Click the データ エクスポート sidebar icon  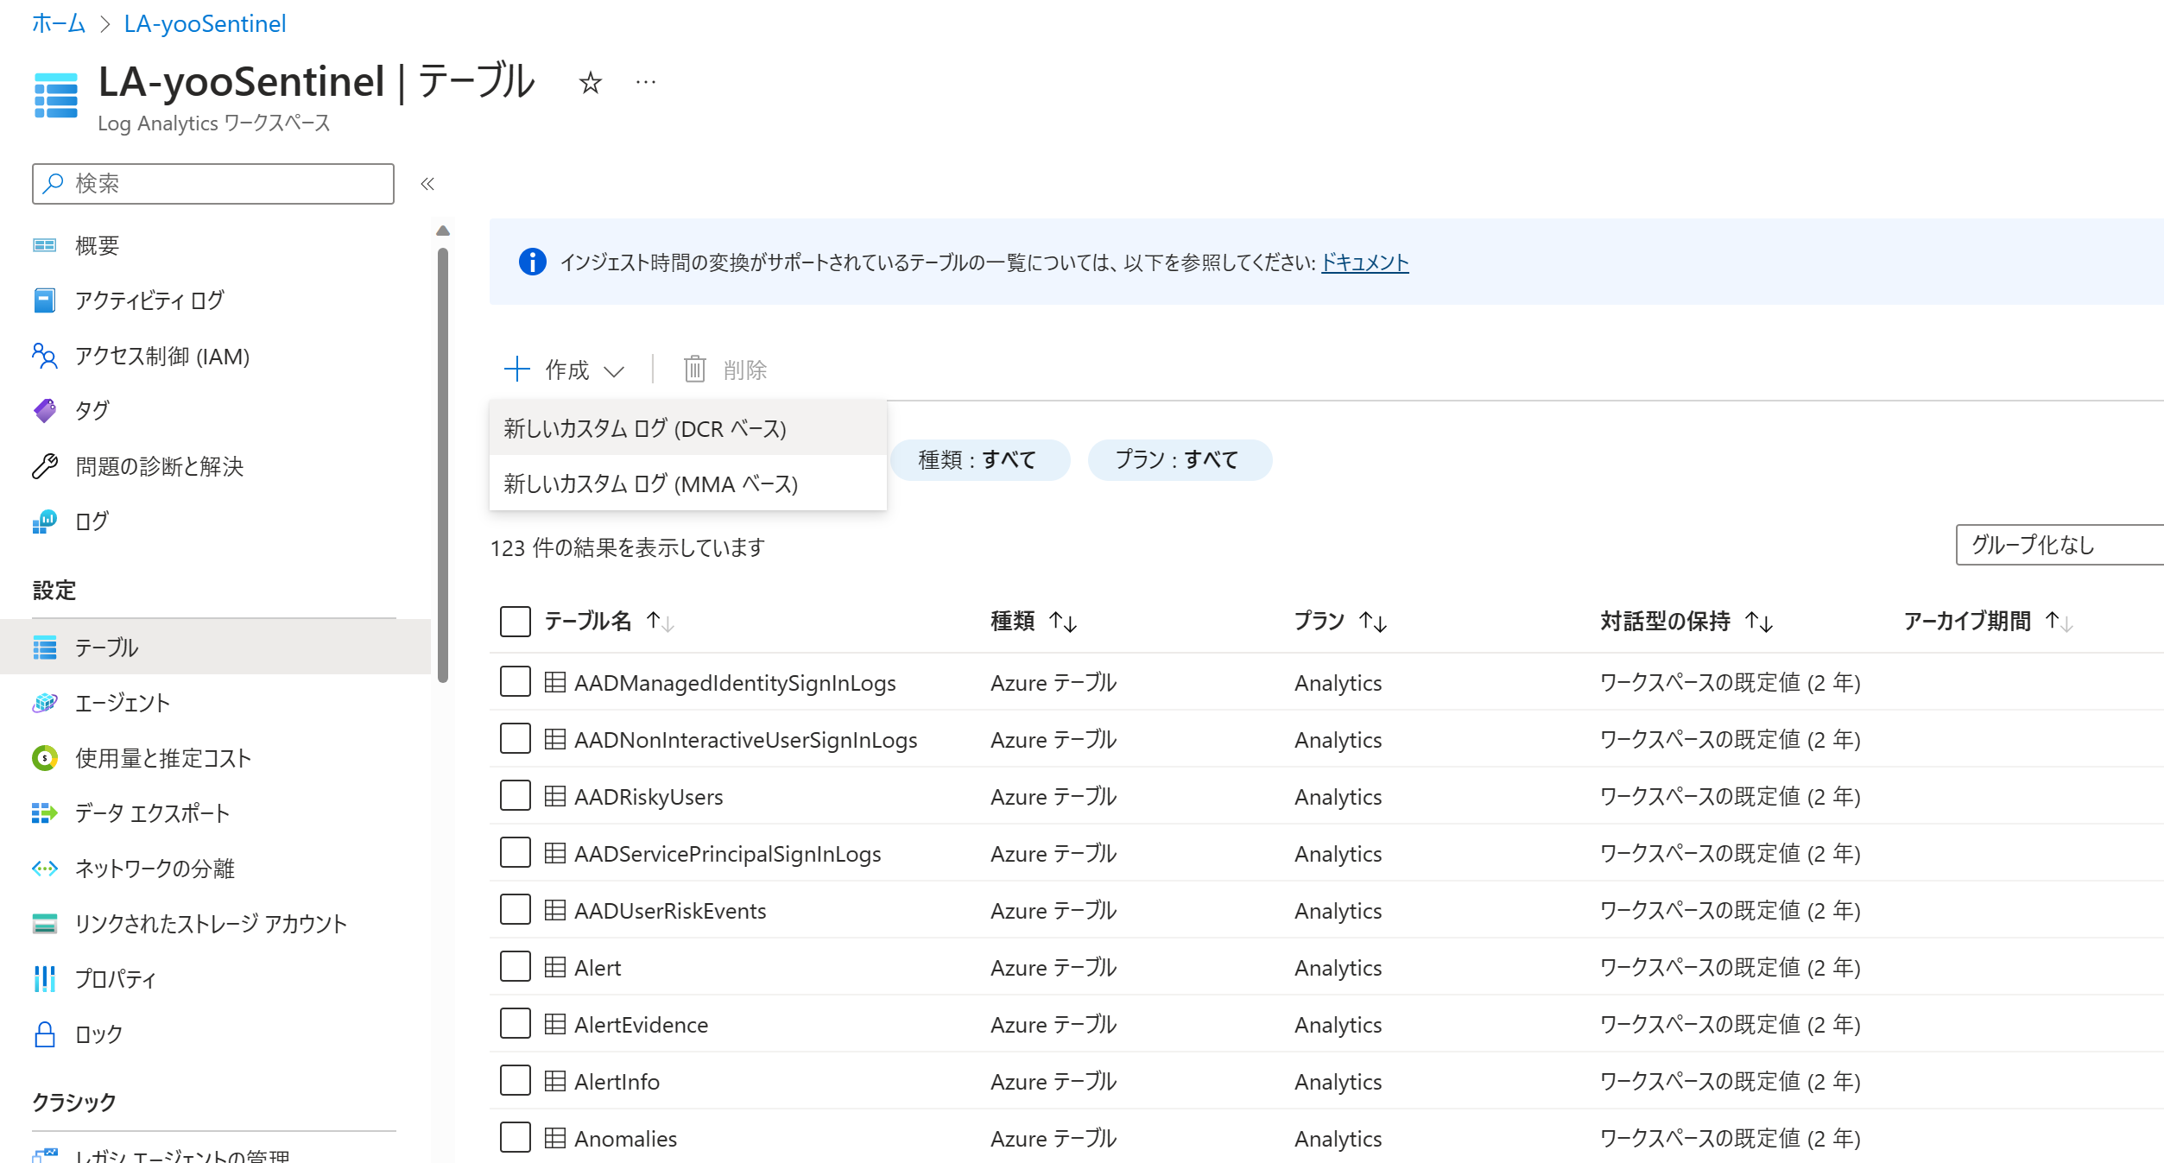pyautogui.click(x=46, y=813)
